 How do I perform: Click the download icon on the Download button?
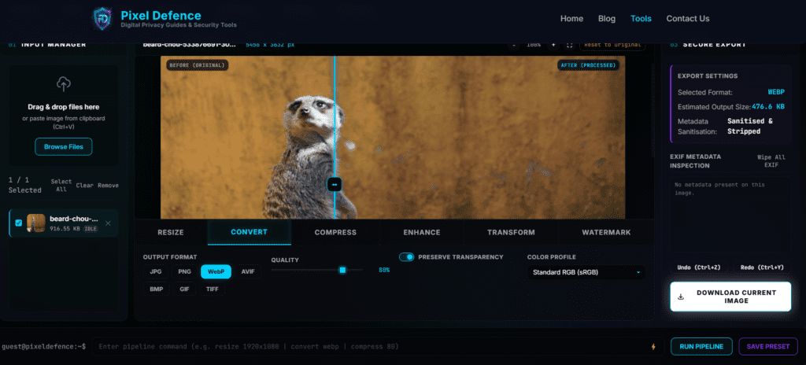point(681,297)
